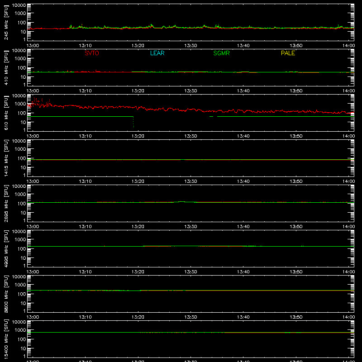The height and width of the screenshot is (362, 362).
Task: Select the 245 MHz [SFU] axis label
Action: [6, 22]
